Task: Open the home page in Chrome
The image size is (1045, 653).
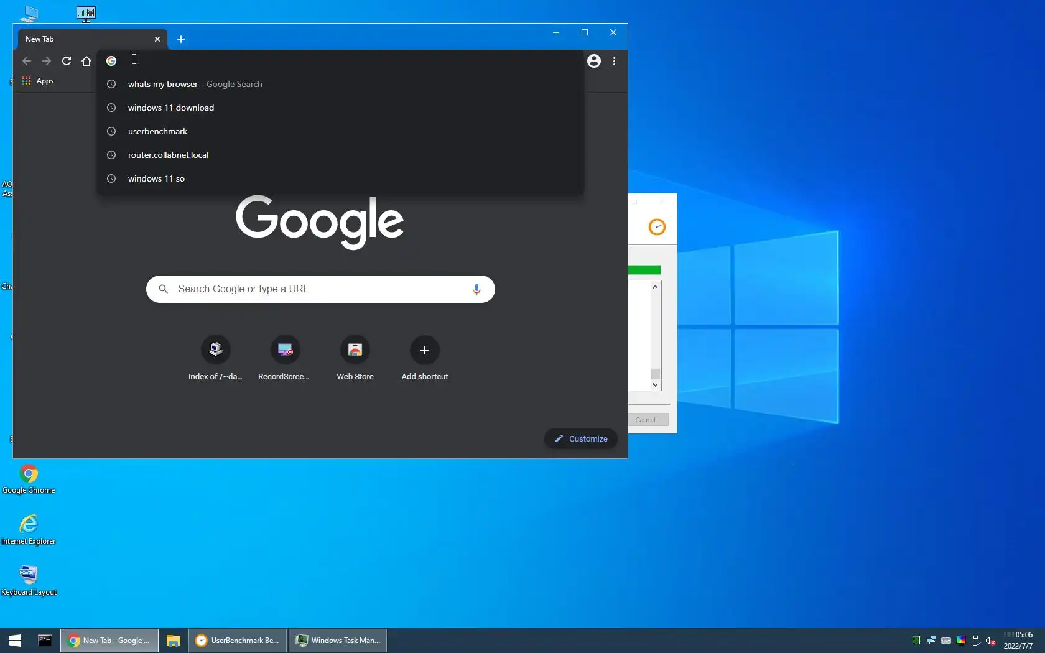Action: tap(86, 61)
